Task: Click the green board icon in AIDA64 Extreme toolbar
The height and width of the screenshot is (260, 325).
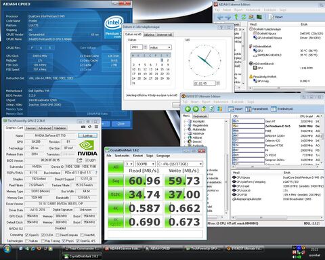Action: pos(259,17)
